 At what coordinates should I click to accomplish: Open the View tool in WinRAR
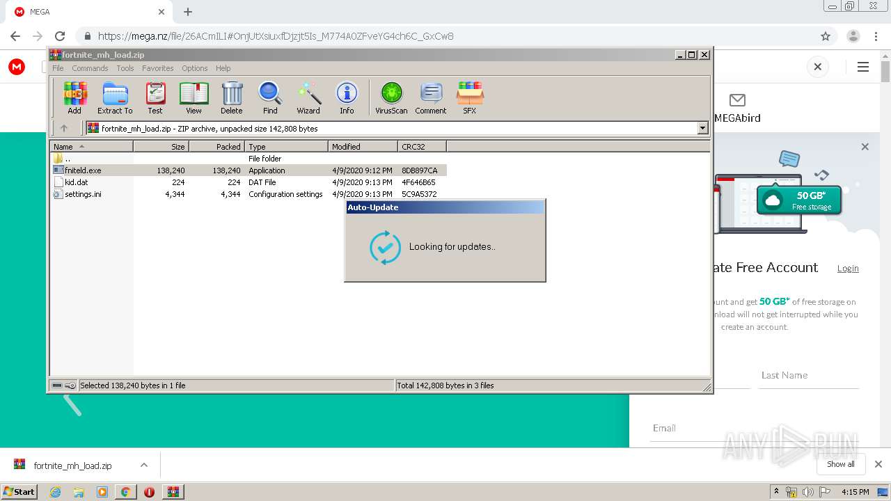[x=194, y=97]
